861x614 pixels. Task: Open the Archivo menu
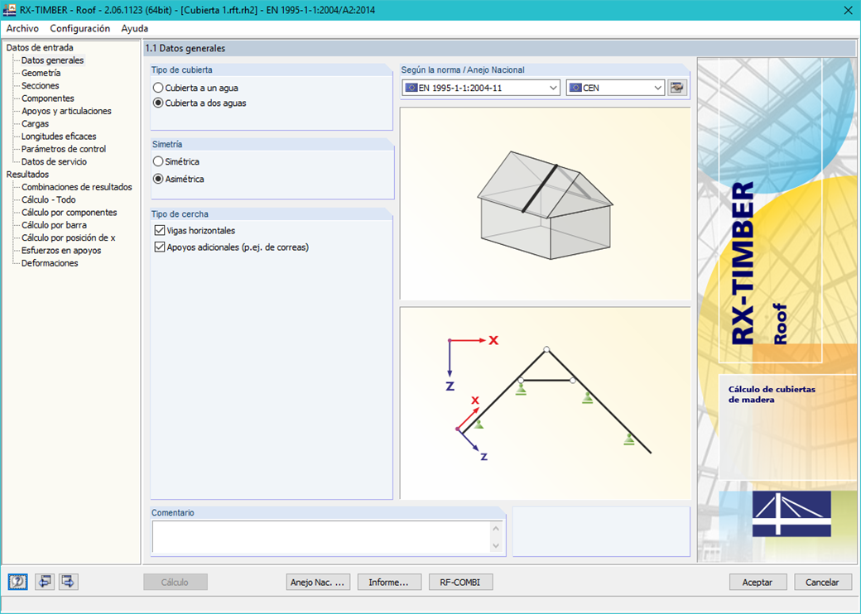(x=21, y=28)
